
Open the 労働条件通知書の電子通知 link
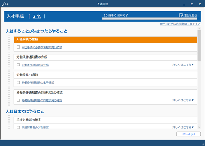tap(38, 82)
